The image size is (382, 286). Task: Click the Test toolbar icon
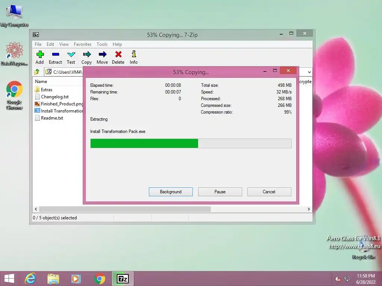pos(71,57)
